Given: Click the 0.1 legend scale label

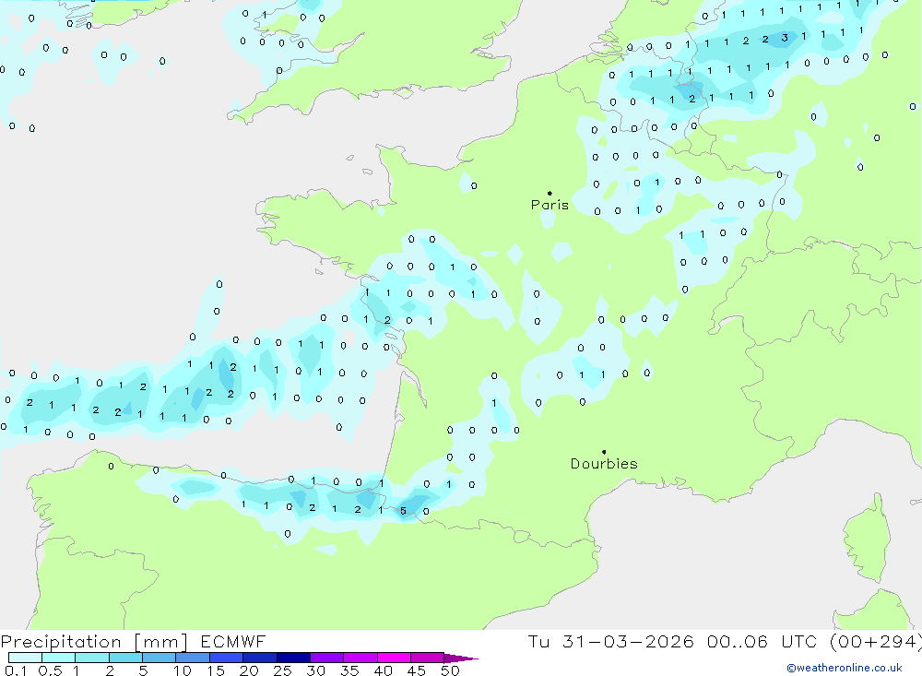Looking at the screenshot, I should pyautogui.click(x=16, y=670).
